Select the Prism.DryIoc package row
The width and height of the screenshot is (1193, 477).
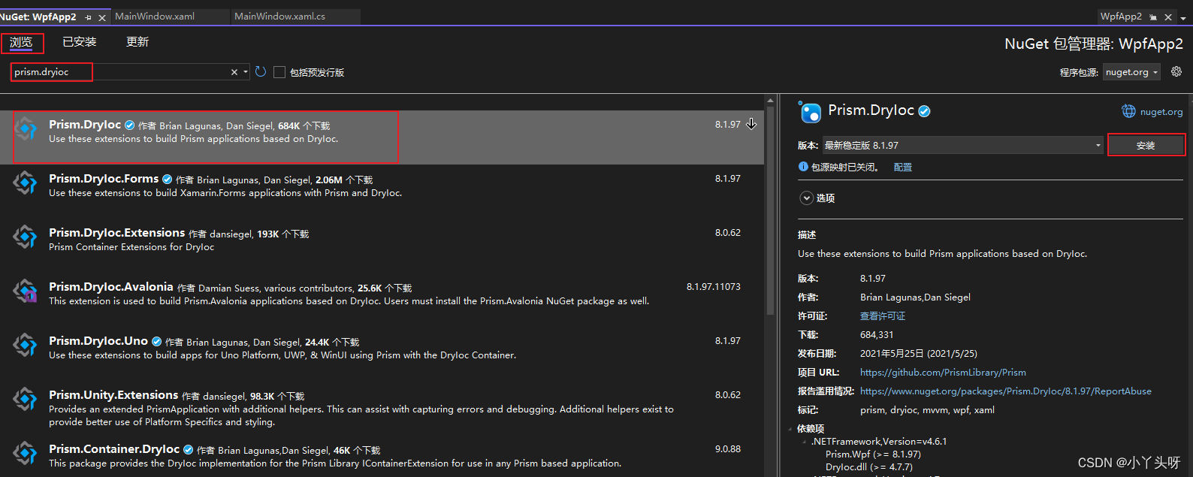(382, 137)
